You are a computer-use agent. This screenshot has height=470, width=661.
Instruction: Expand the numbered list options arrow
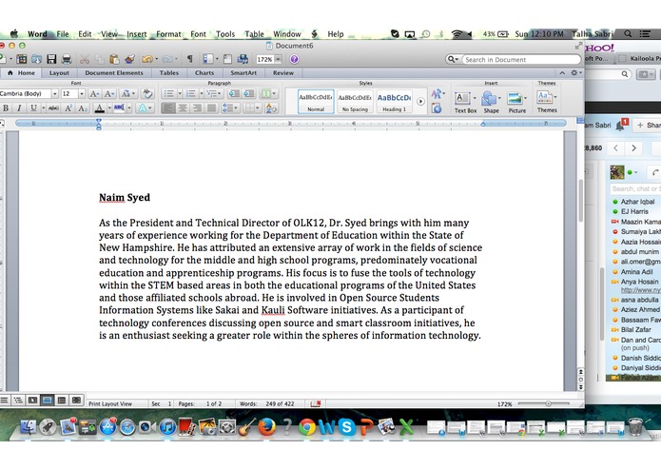202,93
